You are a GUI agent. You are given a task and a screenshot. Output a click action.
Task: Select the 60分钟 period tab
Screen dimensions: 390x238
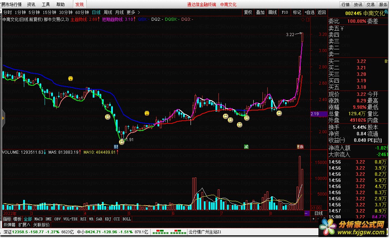82,12
